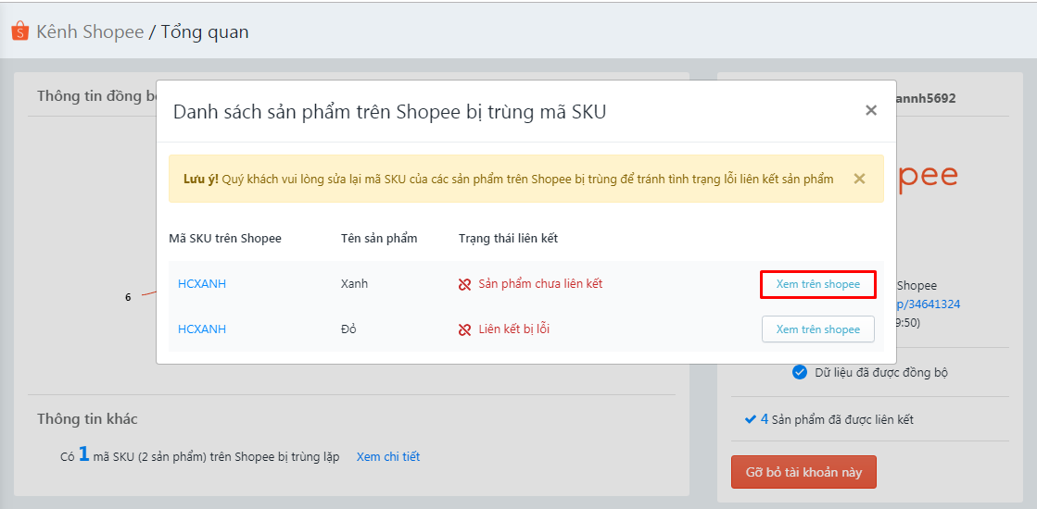Click checkmark beside 4 Sản phẩm đã được liên kết
Image resolution: width=1037 pixels, height=509 pixels.
point(750,419)
